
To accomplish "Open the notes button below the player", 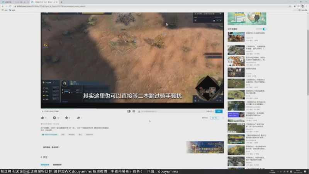I will click(215, 118).
